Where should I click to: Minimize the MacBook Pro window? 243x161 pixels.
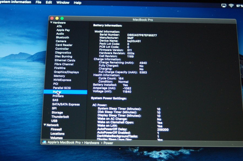57,18
